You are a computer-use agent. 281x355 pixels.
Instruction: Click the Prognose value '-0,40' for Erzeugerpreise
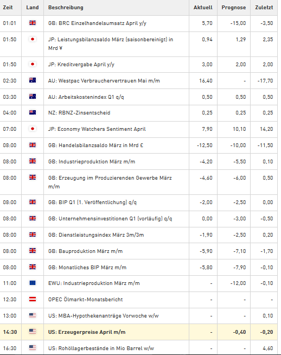pyautogui.click(x=239, y=332)
